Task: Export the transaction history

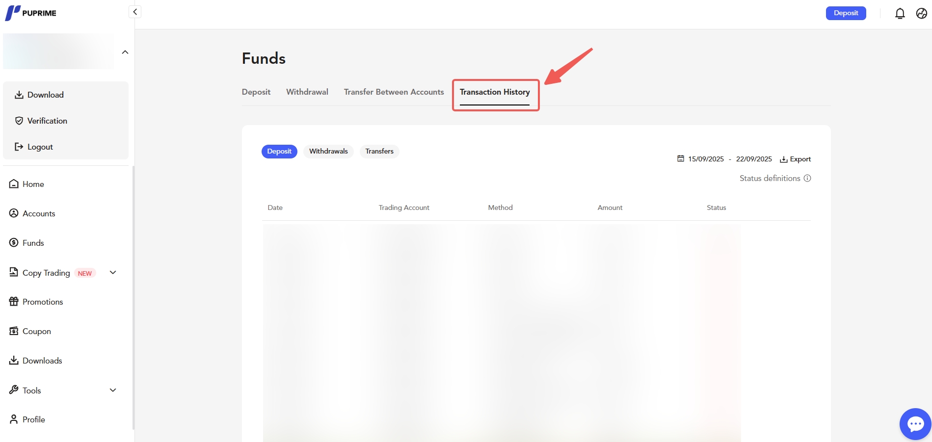Action: tap(795, 159)
